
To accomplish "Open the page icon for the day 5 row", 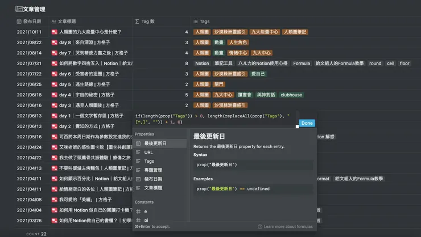I will 55,84.
